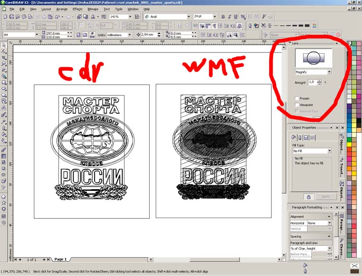
Task: Collapse the Spacing section
Action: click(329, 236)
